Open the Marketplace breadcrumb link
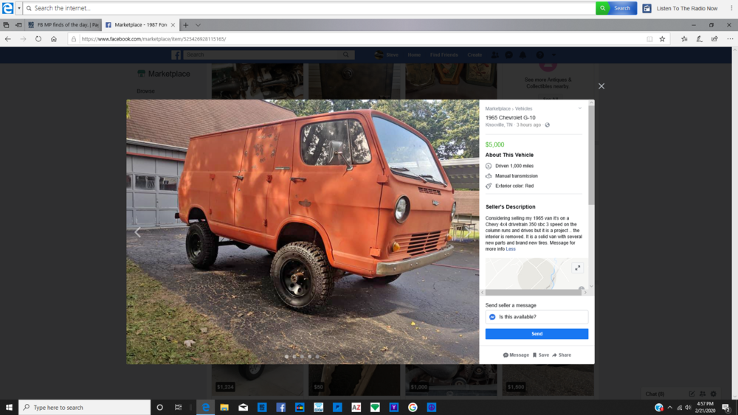 coord(497,108)
